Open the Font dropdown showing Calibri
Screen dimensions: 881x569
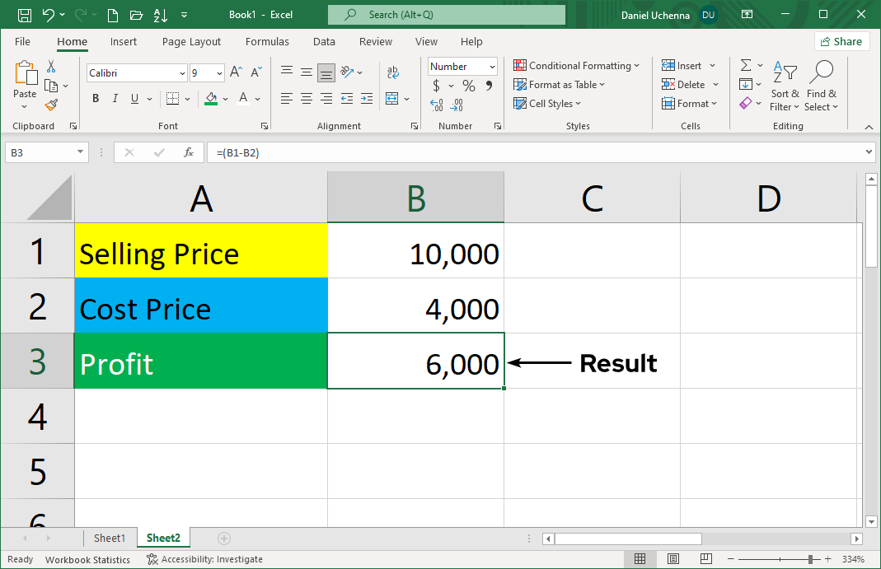coord(136,72)
